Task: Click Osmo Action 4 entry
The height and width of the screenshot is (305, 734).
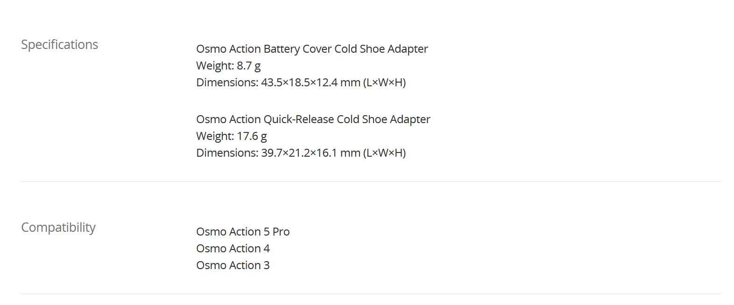Action: [x=233, y=249]
